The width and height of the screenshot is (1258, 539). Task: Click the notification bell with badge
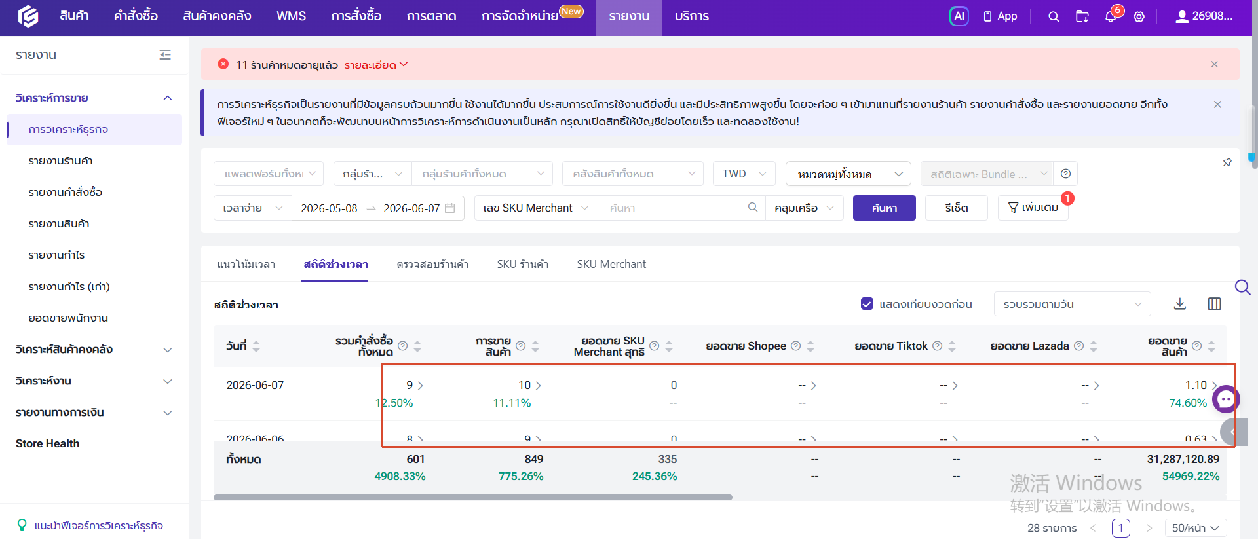click(x=1111, y=16)
